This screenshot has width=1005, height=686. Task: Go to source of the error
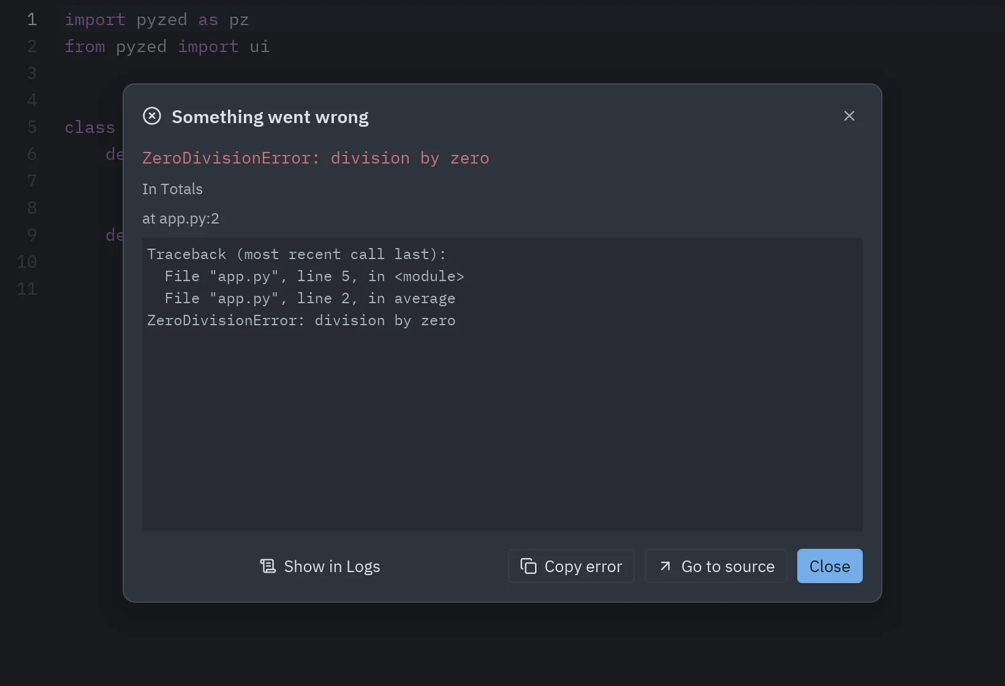tap(716, 566)
